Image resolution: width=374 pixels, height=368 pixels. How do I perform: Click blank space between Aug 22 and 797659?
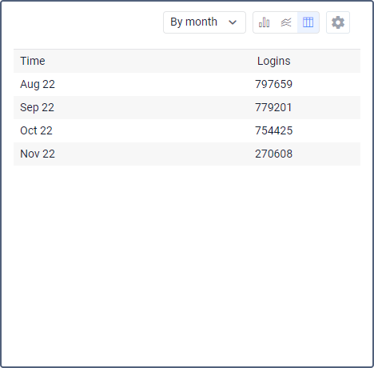coord(154,84)
